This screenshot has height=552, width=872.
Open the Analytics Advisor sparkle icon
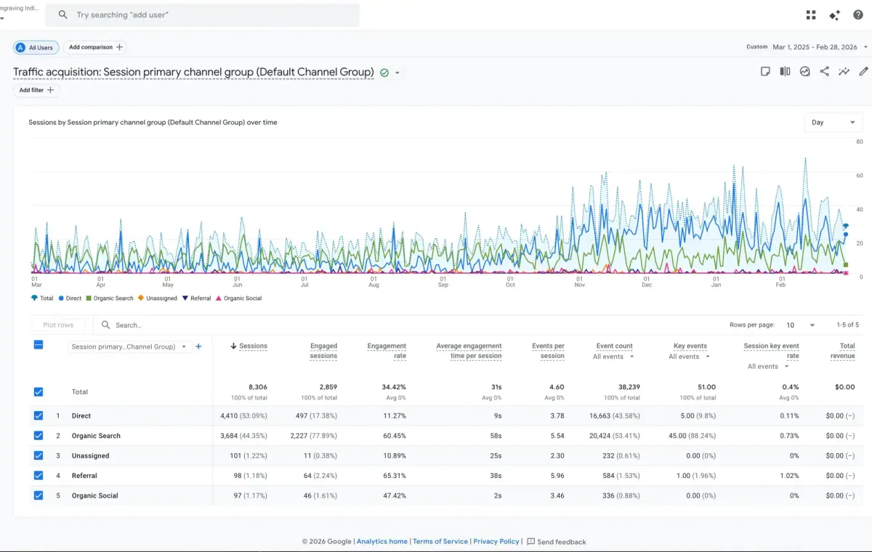pos(835,15)
